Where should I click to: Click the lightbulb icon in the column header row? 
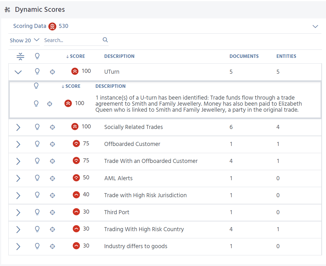(x=37, y=56)
